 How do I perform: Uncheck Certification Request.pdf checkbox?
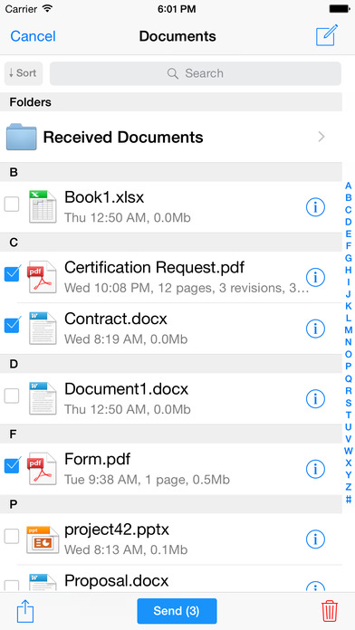pos(11,273)
